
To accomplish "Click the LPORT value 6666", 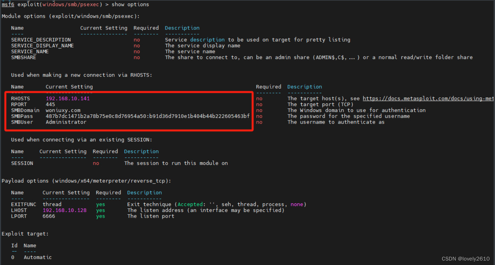I will [x=49, y=216].
